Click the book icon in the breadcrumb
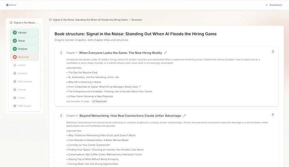The height and width of the screenshot is (167, 289). [x=50, y=20]
